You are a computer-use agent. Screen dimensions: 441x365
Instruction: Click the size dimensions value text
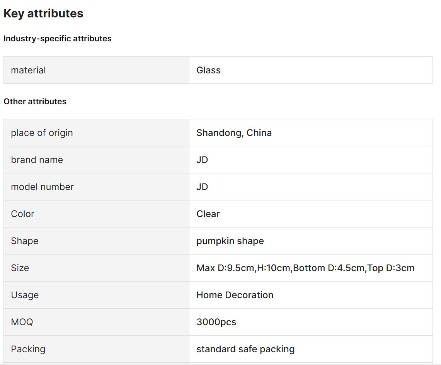[305, 268]
